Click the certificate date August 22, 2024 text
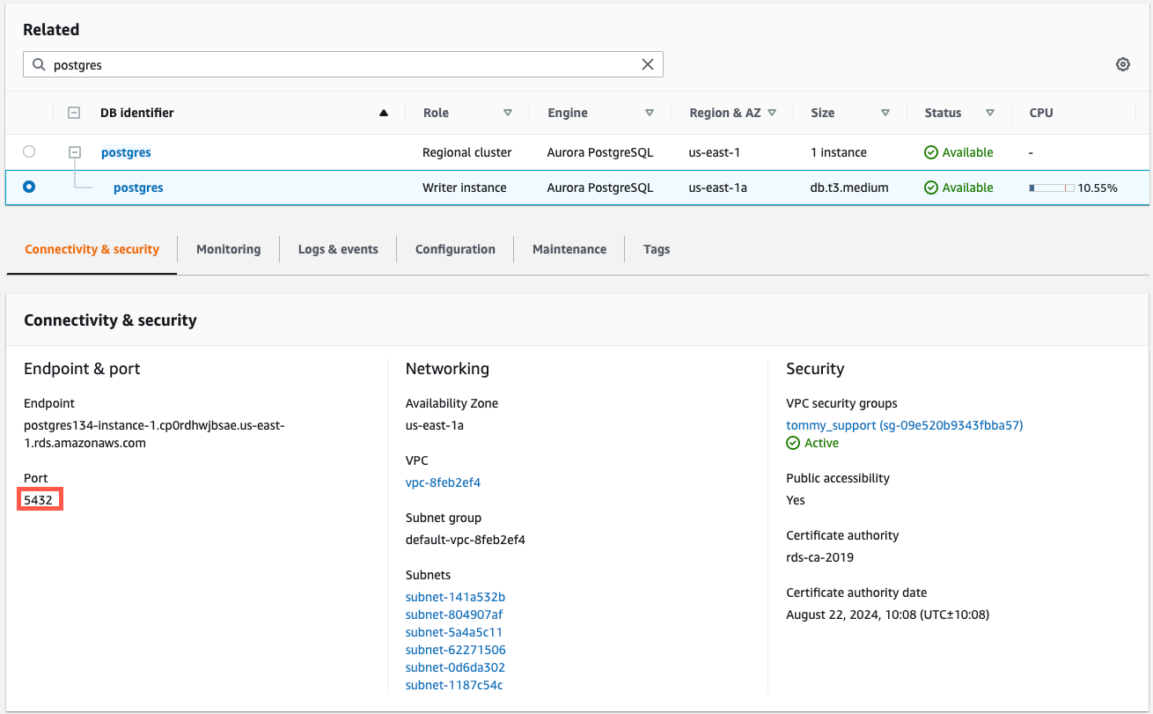 pyautogui.click(x=887, y=615)
